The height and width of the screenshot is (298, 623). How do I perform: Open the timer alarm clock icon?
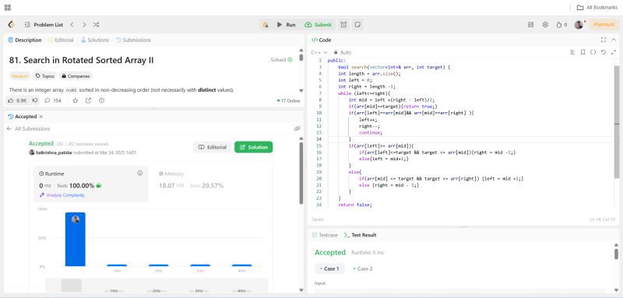(343, 25)
